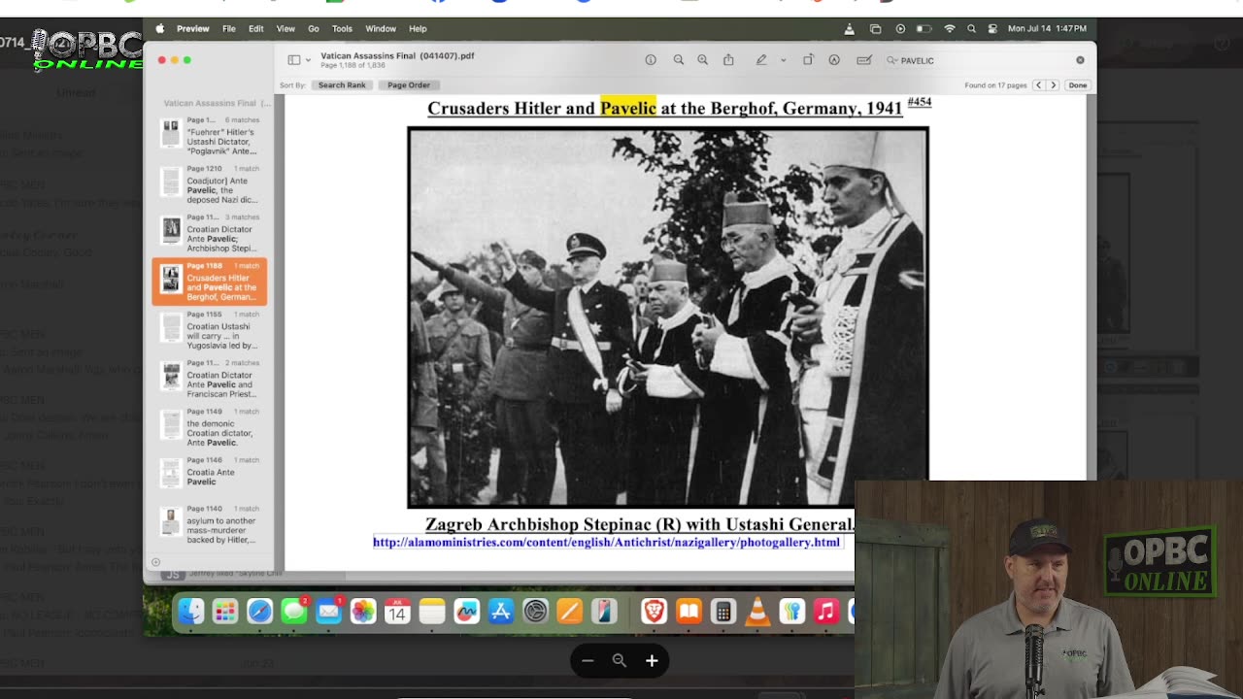
Task: Open iPhone Mirroring in the Dock
Action: pyautogui.click(x=604, y=611)
